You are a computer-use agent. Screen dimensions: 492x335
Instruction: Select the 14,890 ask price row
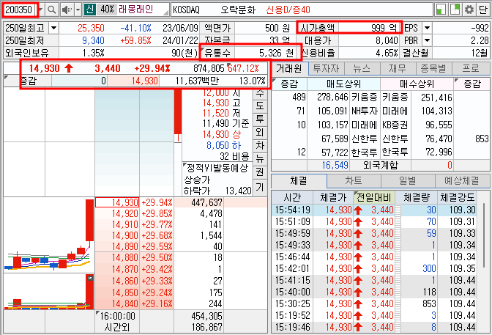pyautogui.click(x=182, y=247)
